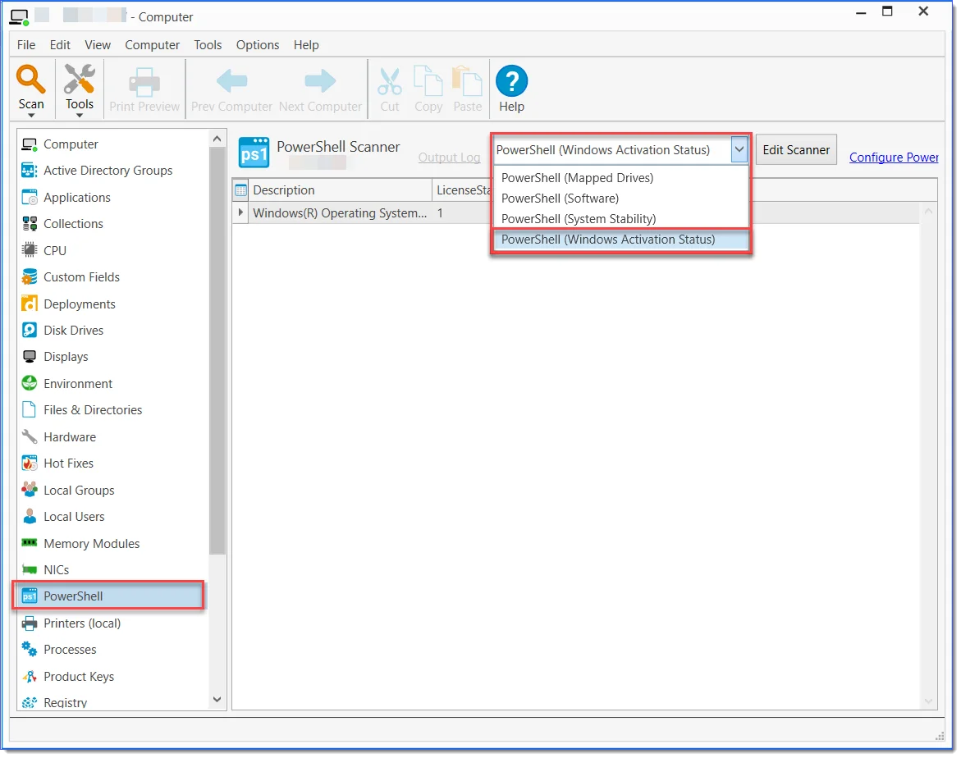This screenshot has height=758, width=961.
Task: Expand the PowerShell scanner dropdown arrow
Action: (x=739, y=150)
